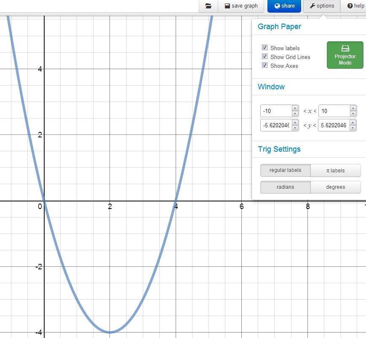
Task: Increase x minimum with its up arrow
Action: pos(295,108)
